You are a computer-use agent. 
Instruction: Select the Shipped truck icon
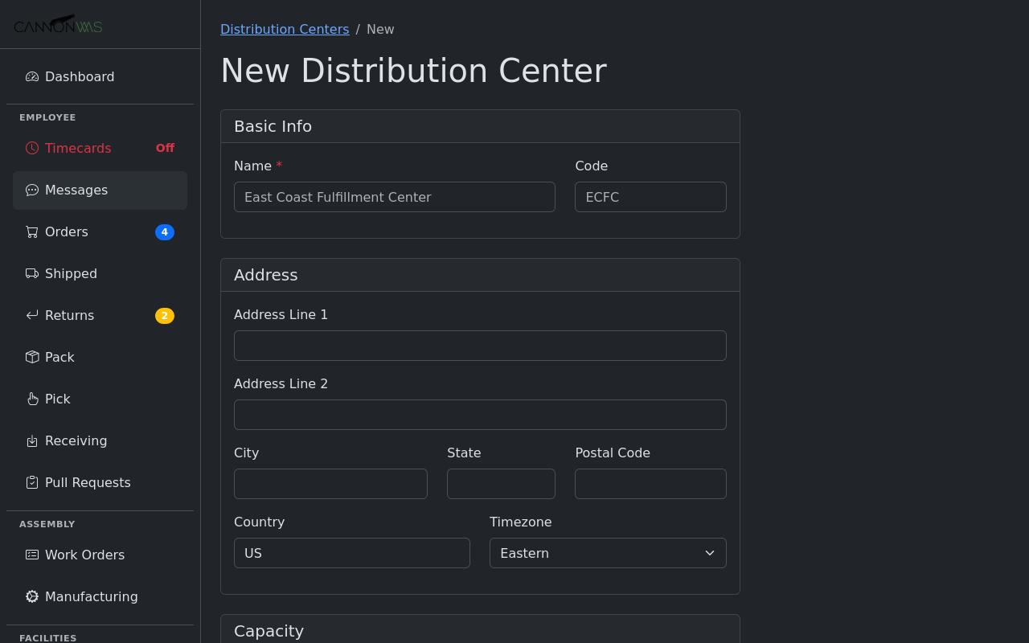pos(31,273)
